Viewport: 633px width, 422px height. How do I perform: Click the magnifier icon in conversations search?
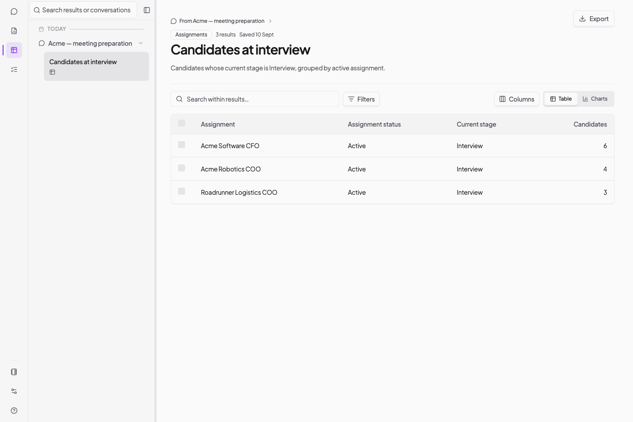37,10
